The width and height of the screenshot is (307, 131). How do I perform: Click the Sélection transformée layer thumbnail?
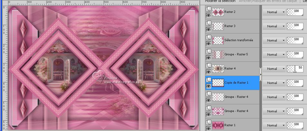(x=218, y=40)
